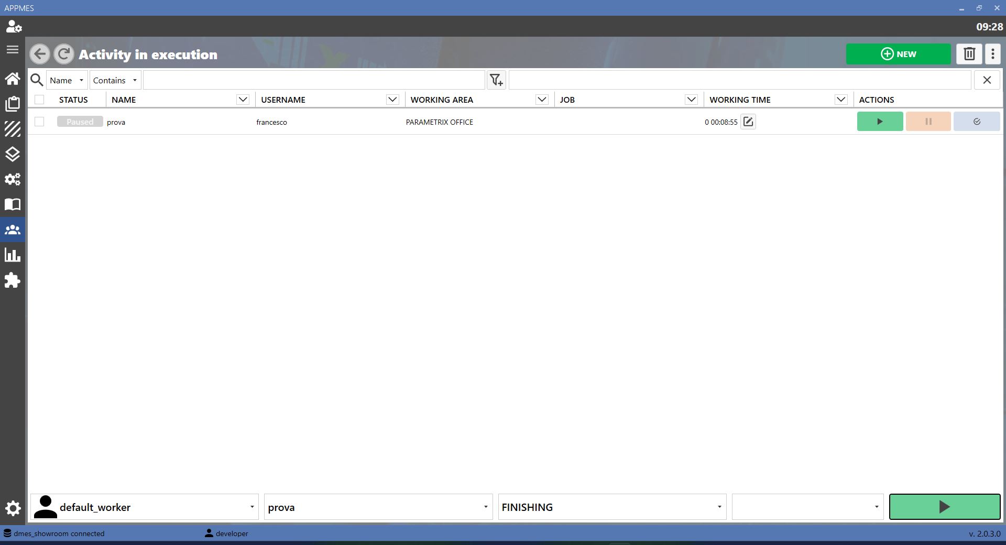
Task: Open the bar chart statistics section
Action: pos(13,255)
